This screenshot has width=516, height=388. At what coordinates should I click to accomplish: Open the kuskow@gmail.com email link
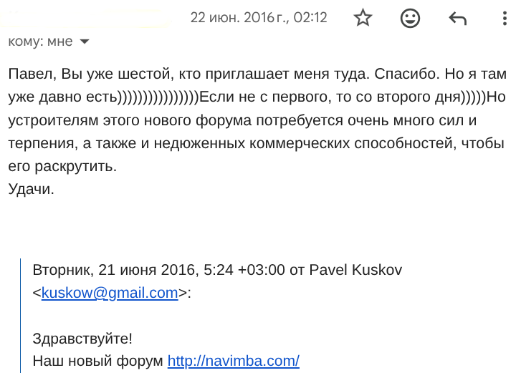(x=110, y=293)
